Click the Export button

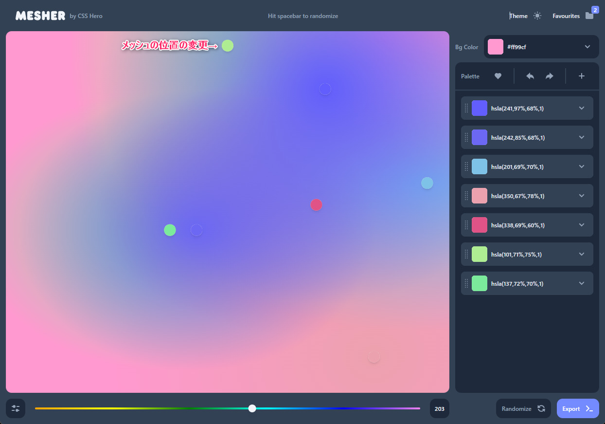point(577,408)
